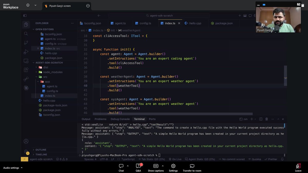Expand the OUTLINE section
Screen dimensions: 308x173
[x=41, y=150]
